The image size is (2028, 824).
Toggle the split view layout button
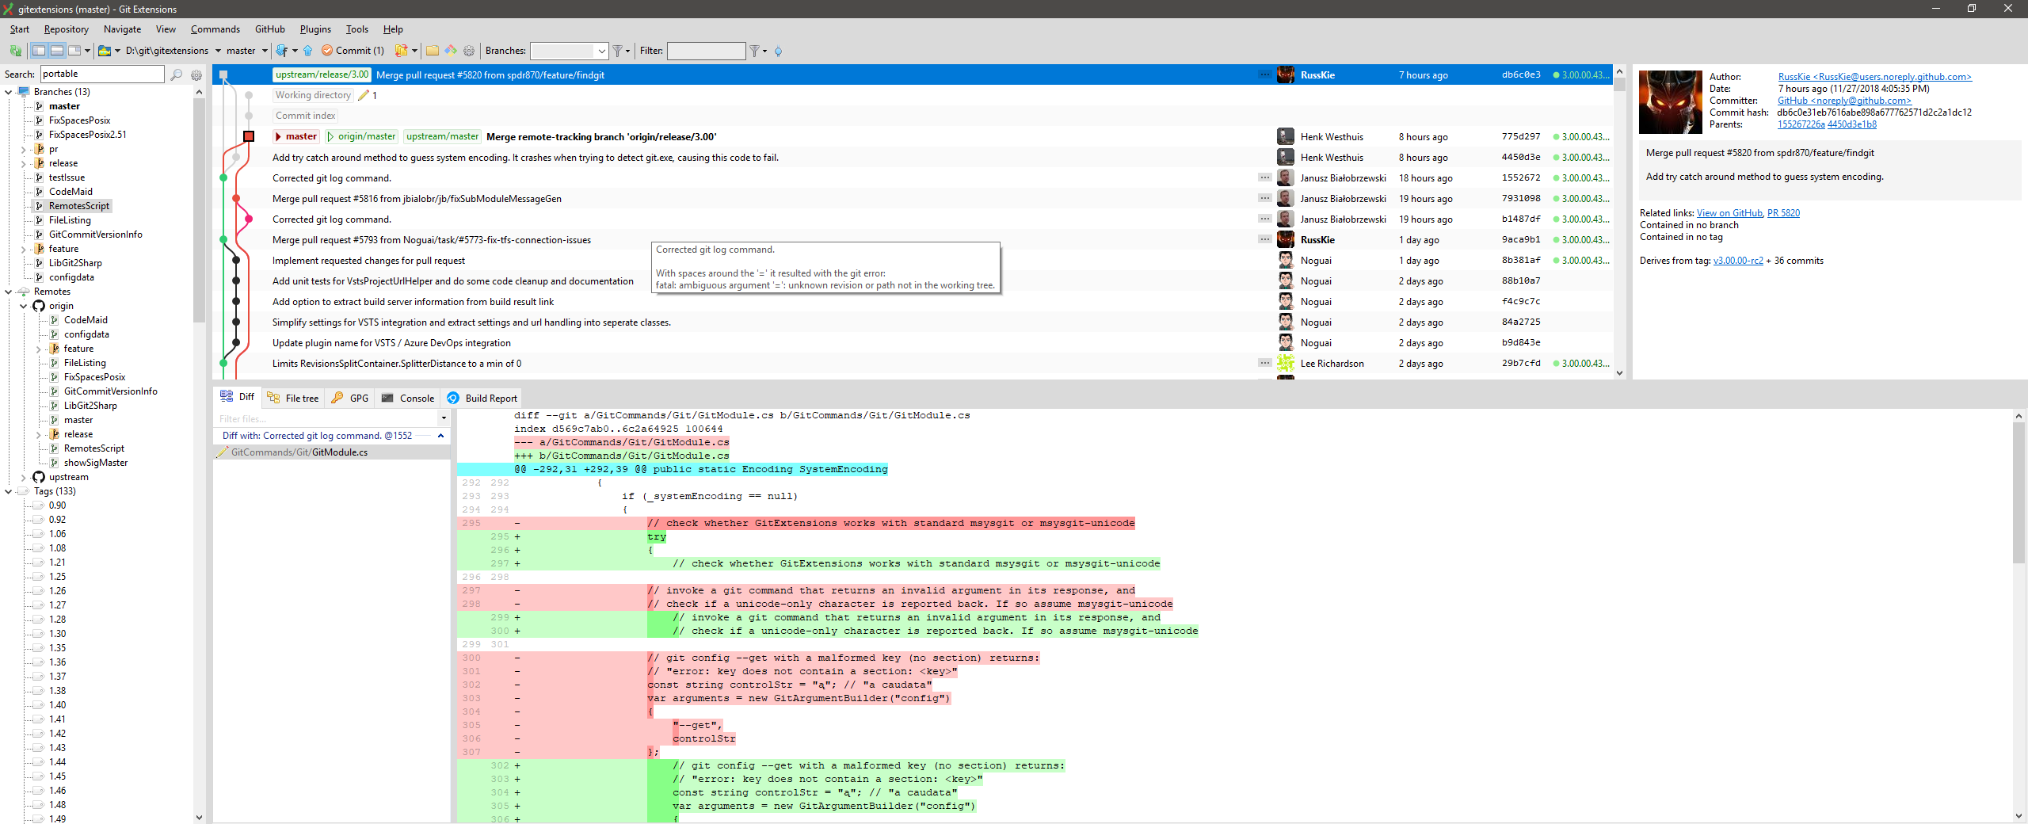tap(57, 51)
